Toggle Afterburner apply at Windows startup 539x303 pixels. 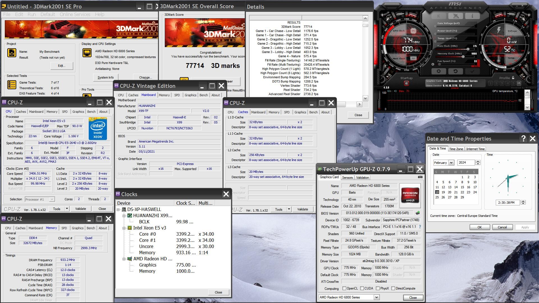point(406,83)
